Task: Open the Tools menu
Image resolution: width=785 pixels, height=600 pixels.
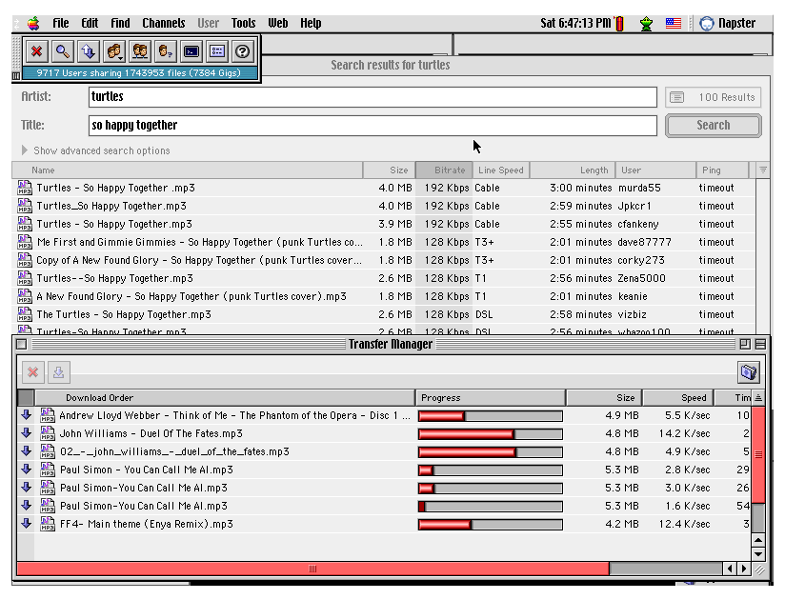Action: pyautogui.click(x=243, y=24)
